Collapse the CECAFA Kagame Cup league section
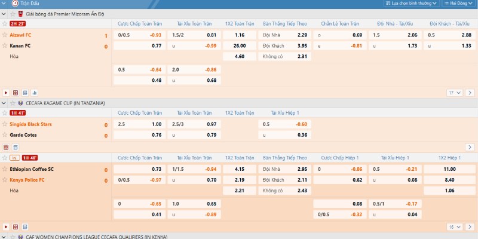Image resolution: width=478 pixels, height=239 pixels. (5, 103)
